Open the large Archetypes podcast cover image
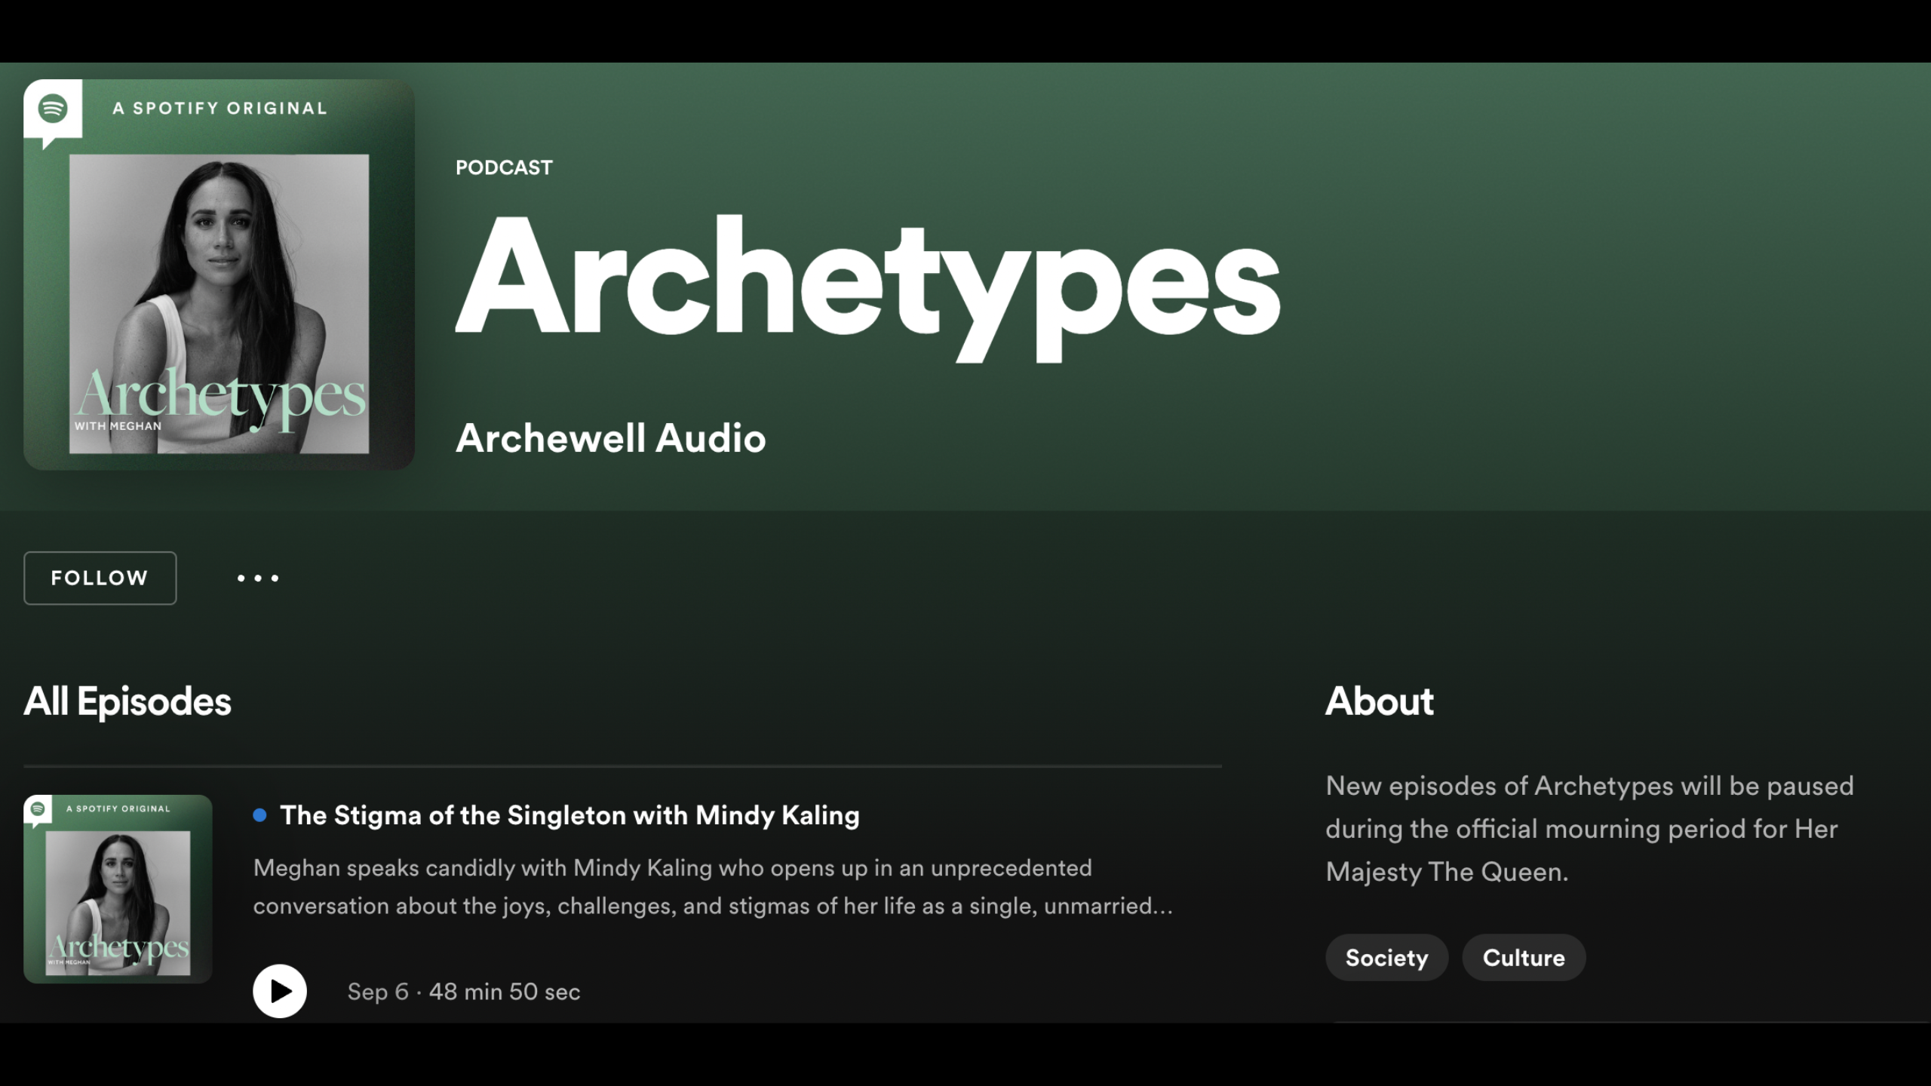1931x1086 pixels. click(x=219, y=302)
